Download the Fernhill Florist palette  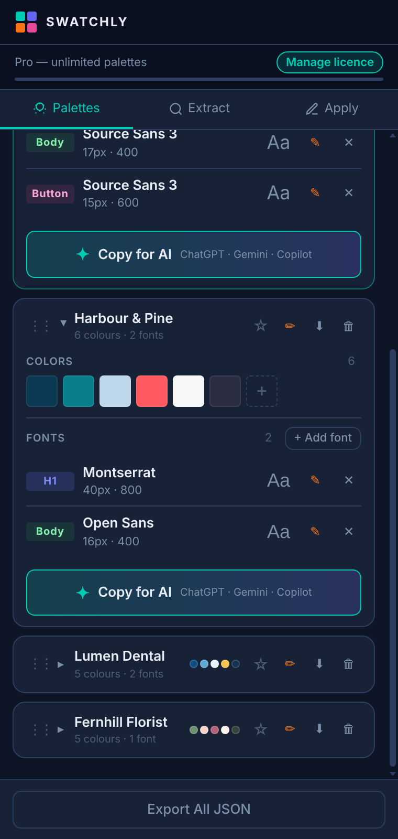click(319, 729)
